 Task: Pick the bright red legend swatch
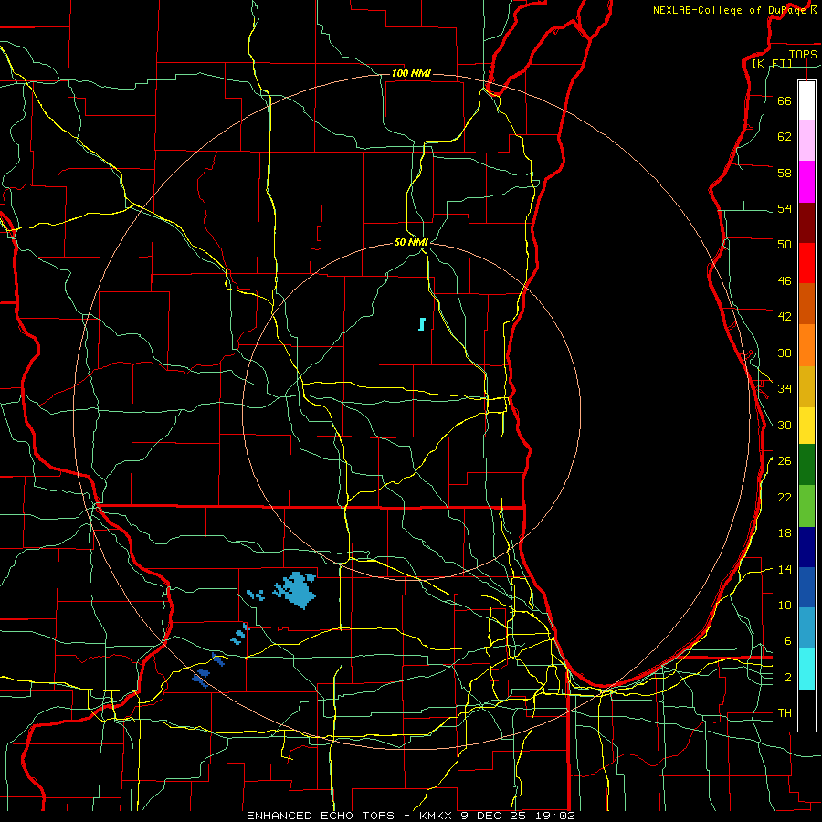coord(806,263)
